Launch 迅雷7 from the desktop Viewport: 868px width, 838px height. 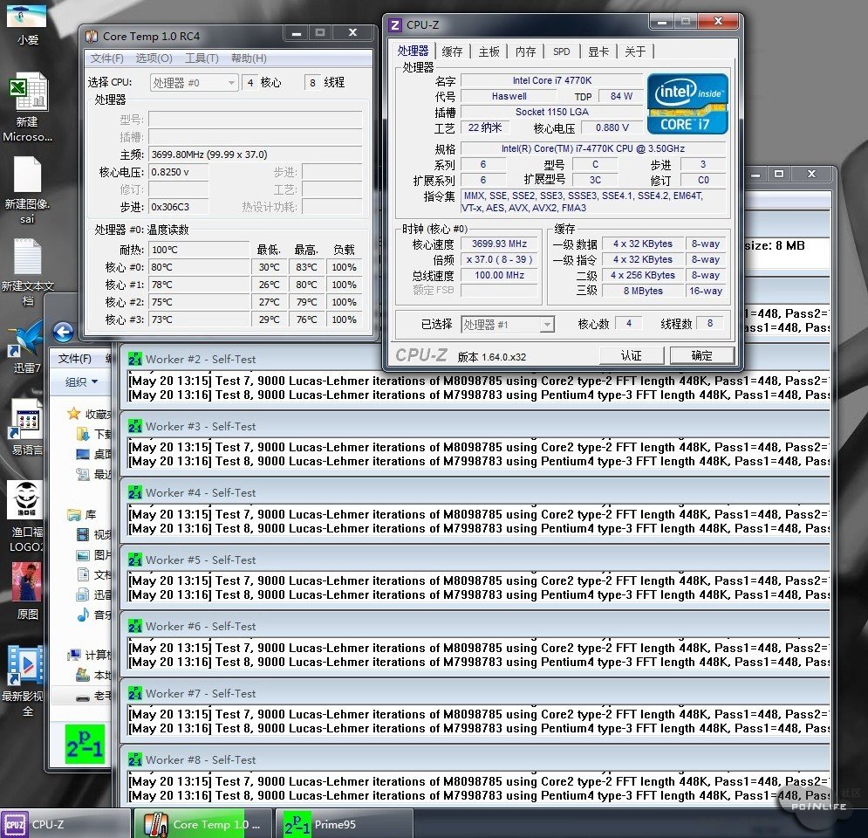coord(26,345)
